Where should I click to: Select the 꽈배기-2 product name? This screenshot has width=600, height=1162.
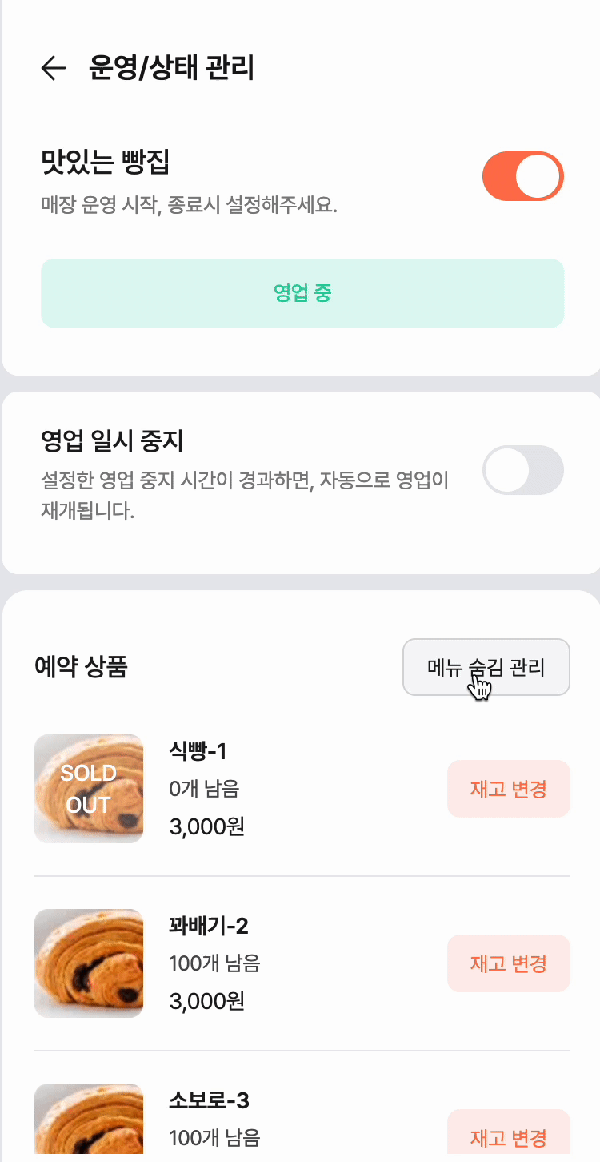pyautogui.click(x=209, y=927)
